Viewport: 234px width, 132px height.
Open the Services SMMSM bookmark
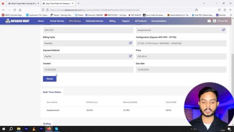(94, 15)
